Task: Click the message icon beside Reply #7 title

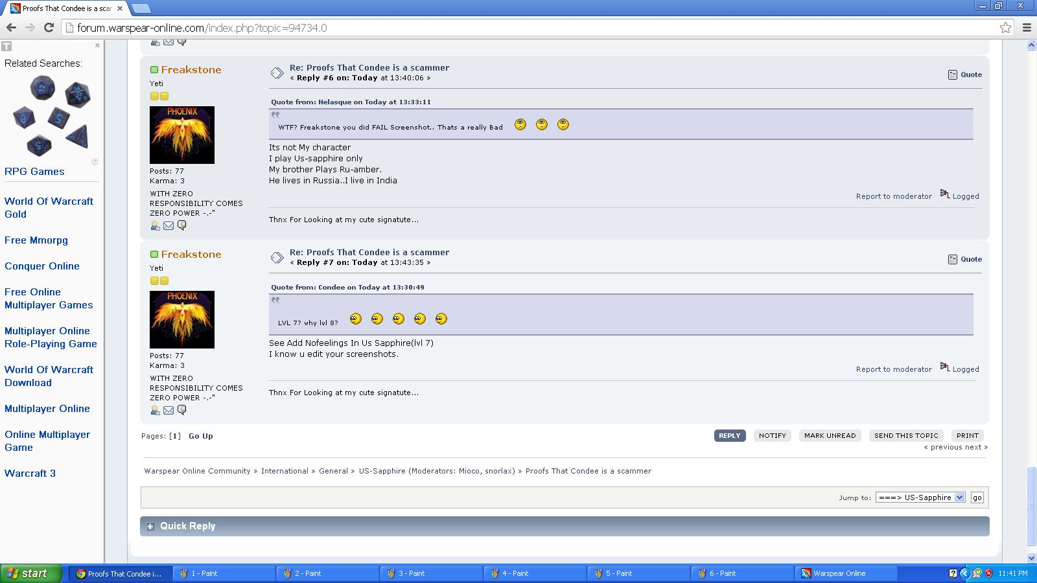Action: pos(277,258)
